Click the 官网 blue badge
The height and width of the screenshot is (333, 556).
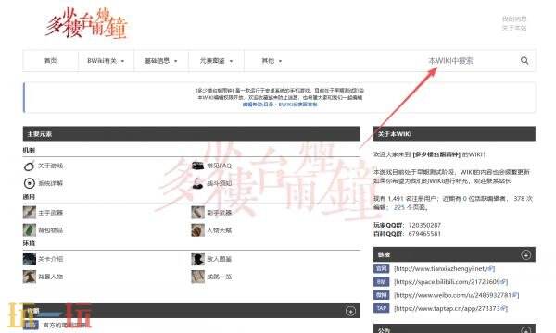(381, 268)
